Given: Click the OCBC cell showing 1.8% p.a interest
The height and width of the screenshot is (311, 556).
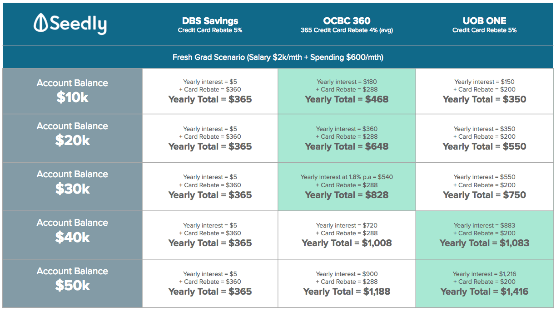Looking at the screenshot, I should pos(347,186).
